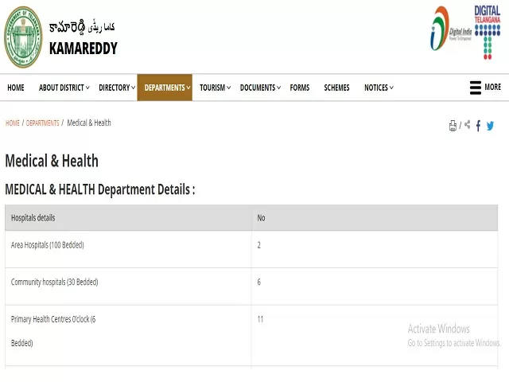Share page on Facebook
The width and height of the screenshot is (509, 382).
[x=478, y=126]
